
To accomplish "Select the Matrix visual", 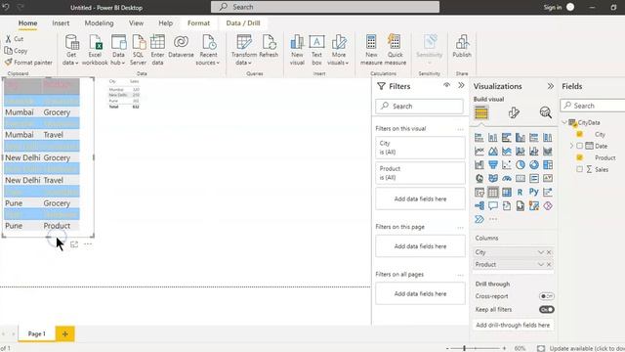I will [x=507, y=193].
